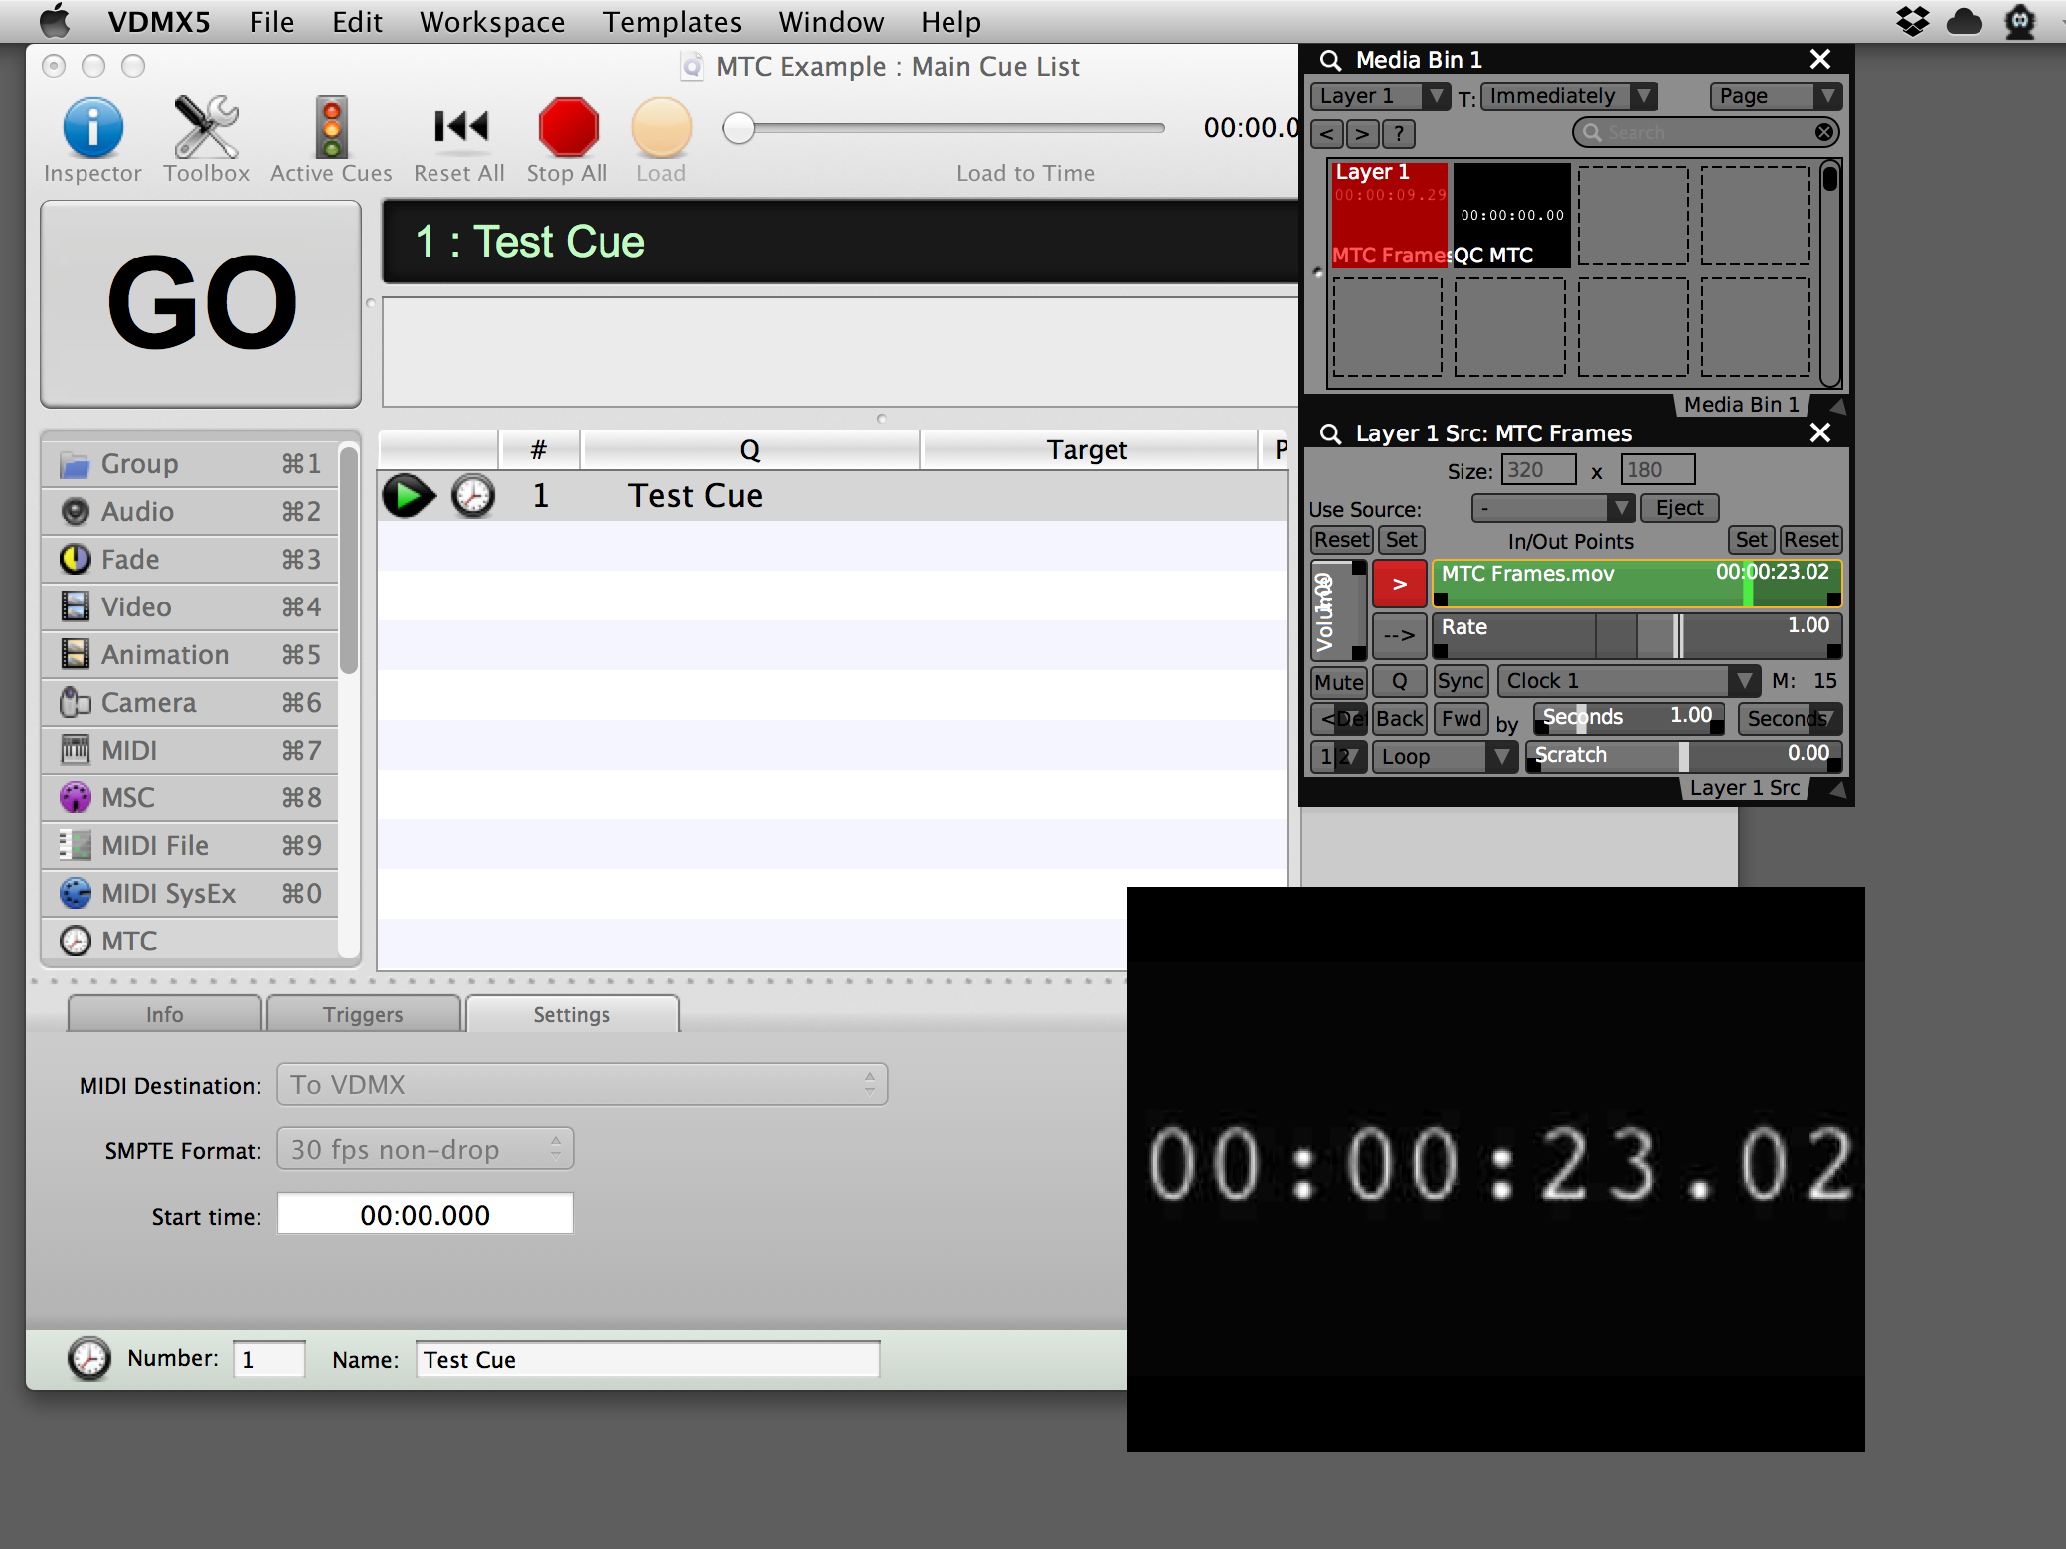The width and height of the screenshot is (2066, 1549).
Task: Click the red Stop All icon
Action: [x=568, y=127]
